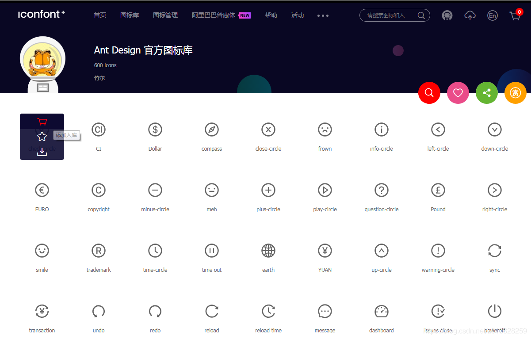
Task: Open the shopping cart in header
Action: [515, 15]
